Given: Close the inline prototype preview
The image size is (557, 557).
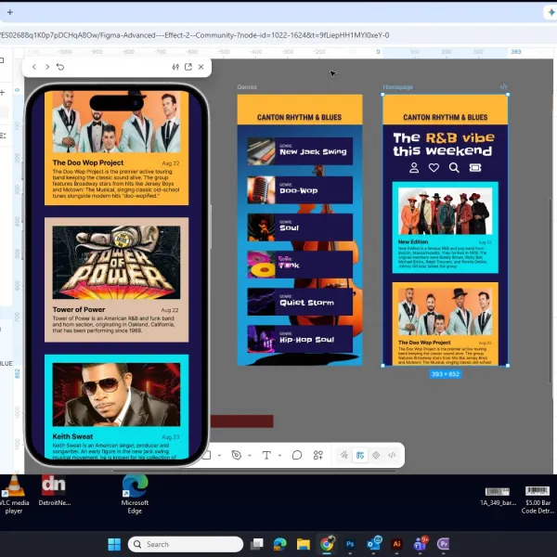Looking at the screenshot, I should (x=201, y=67).
